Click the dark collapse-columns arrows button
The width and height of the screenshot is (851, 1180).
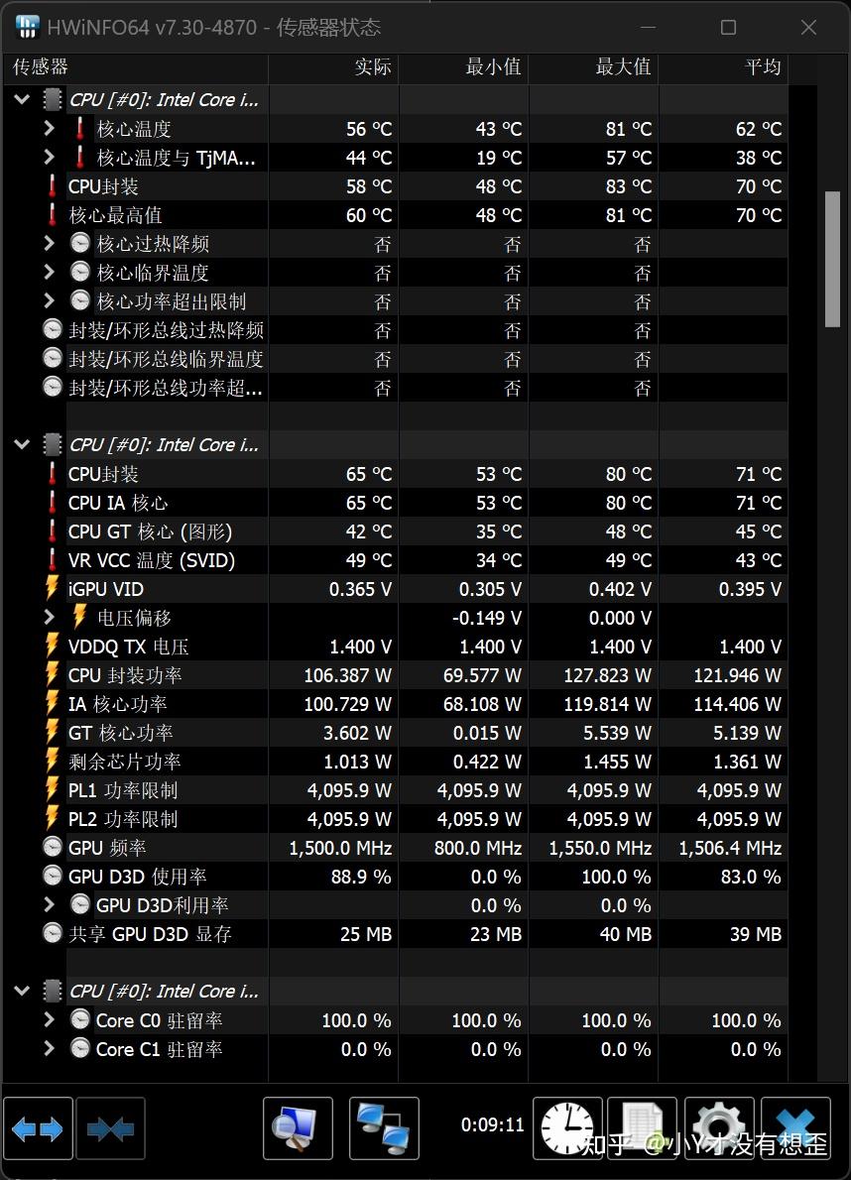pos(110,1128)
